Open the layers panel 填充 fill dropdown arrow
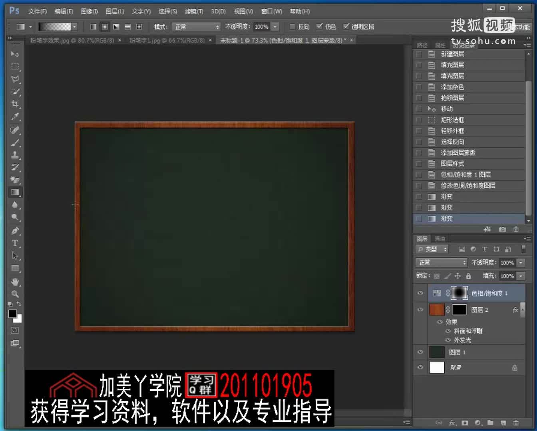This screenshot has height=431, width=537. pos(521,276)
